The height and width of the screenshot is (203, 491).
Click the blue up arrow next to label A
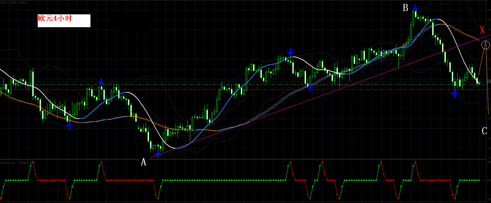[158, 155]
